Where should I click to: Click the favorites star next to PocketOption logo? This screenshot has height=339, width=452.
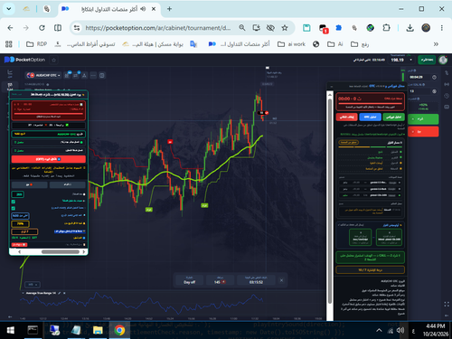point(54,60)
